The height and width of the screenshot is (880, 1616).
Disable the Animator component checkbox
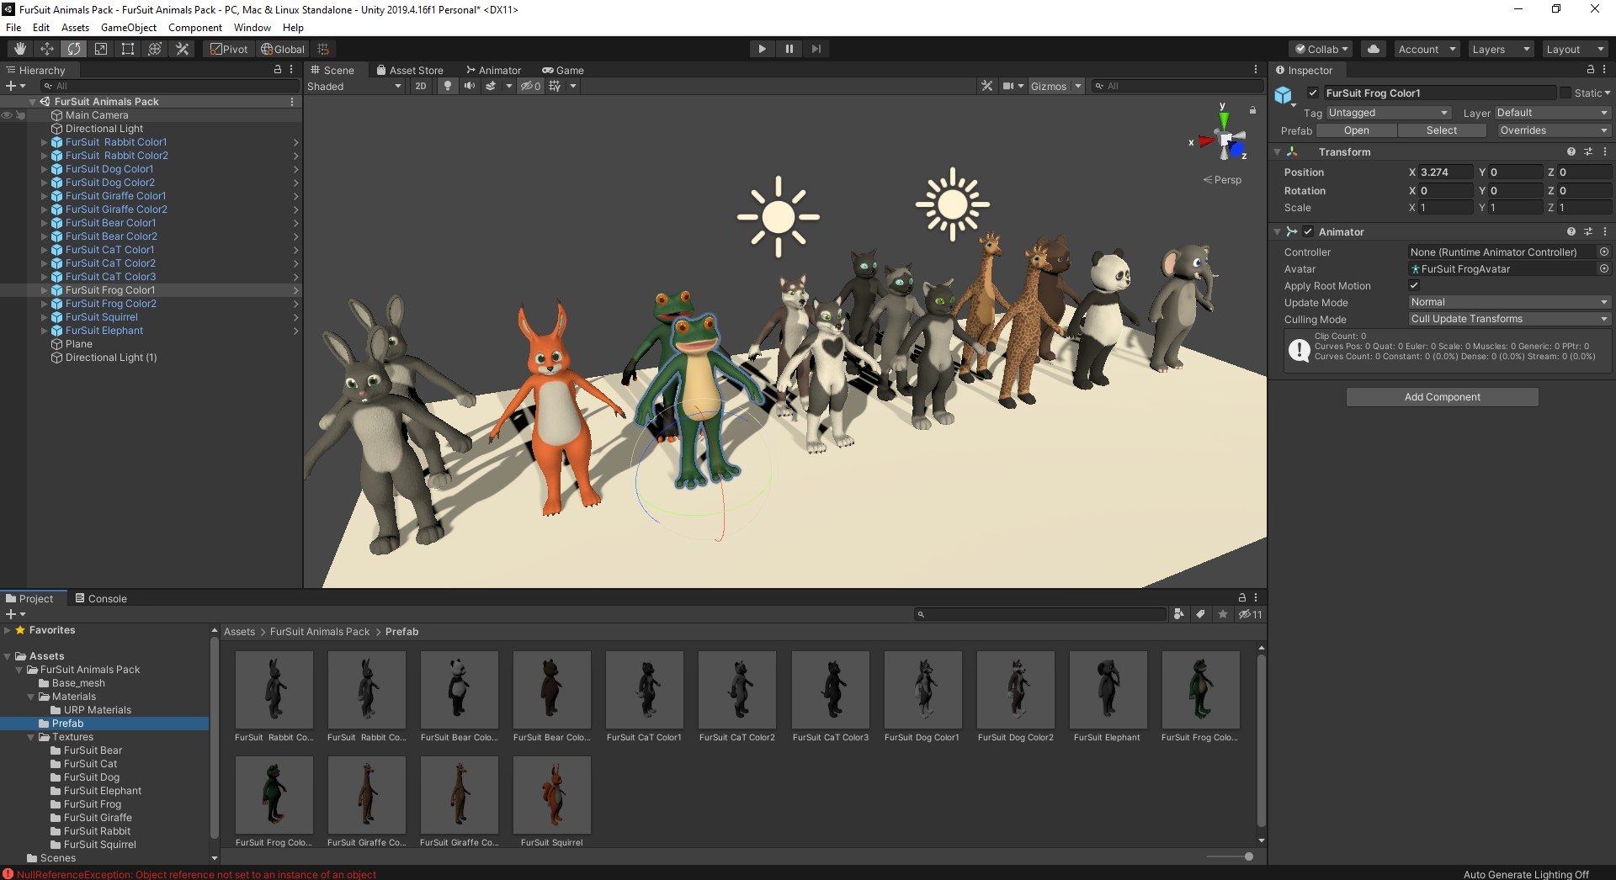pos(1308,231)
